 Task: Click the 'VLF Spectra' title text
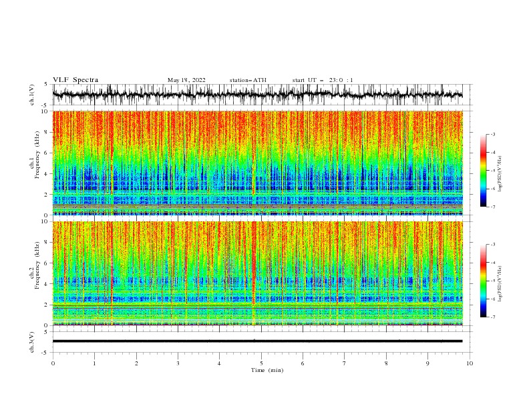click(75, 80)
